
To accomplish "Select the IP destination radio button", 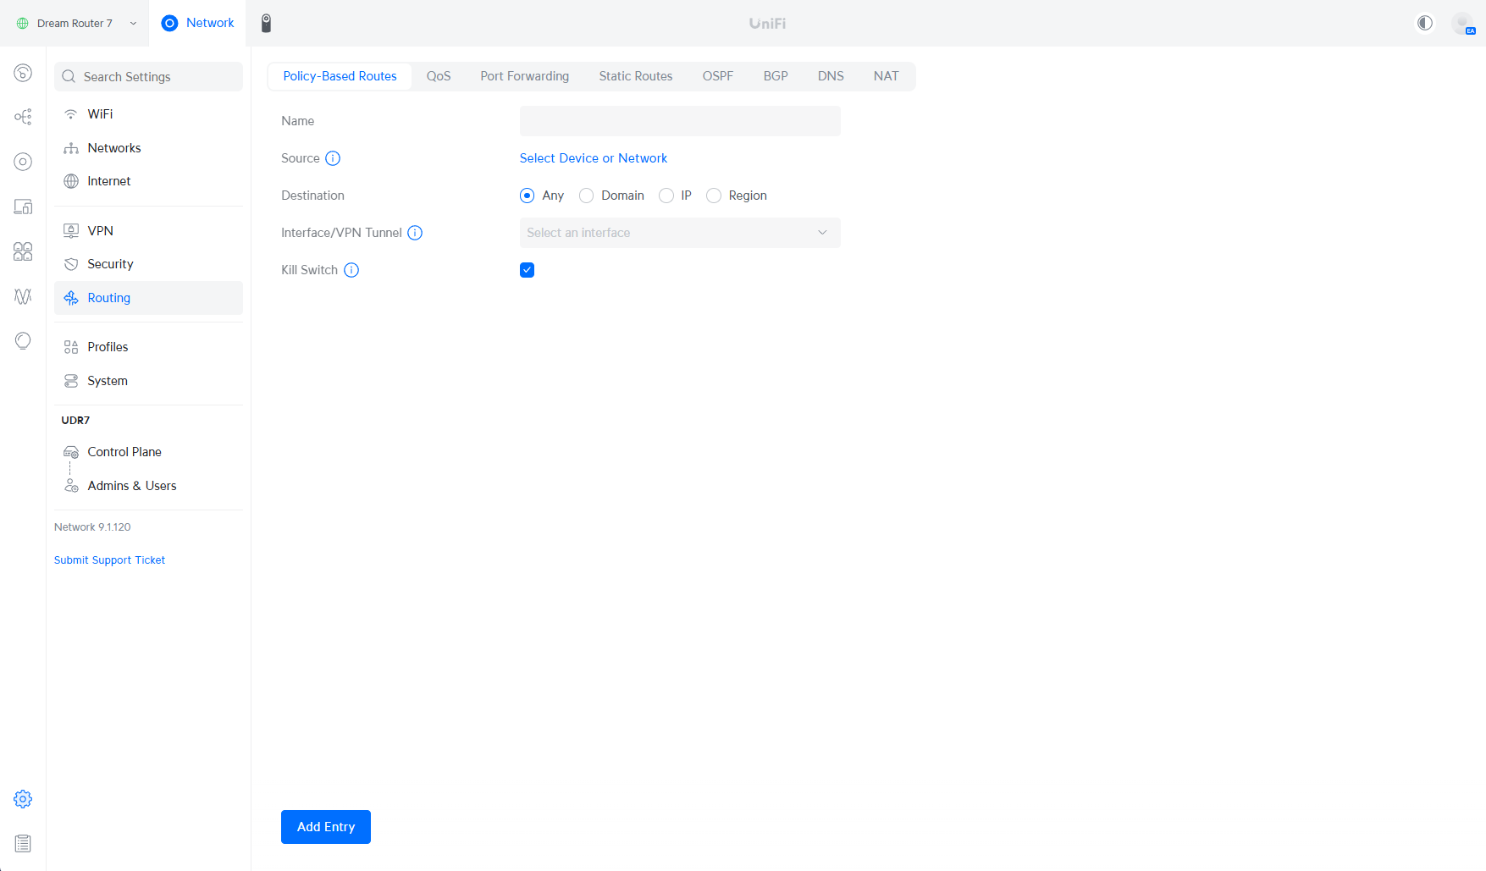I will pyautogui.click(x=666, y=196).
